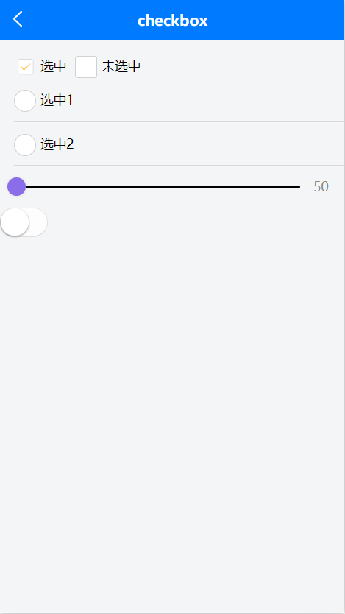Click the 选中 label text

tap(53, 66)
